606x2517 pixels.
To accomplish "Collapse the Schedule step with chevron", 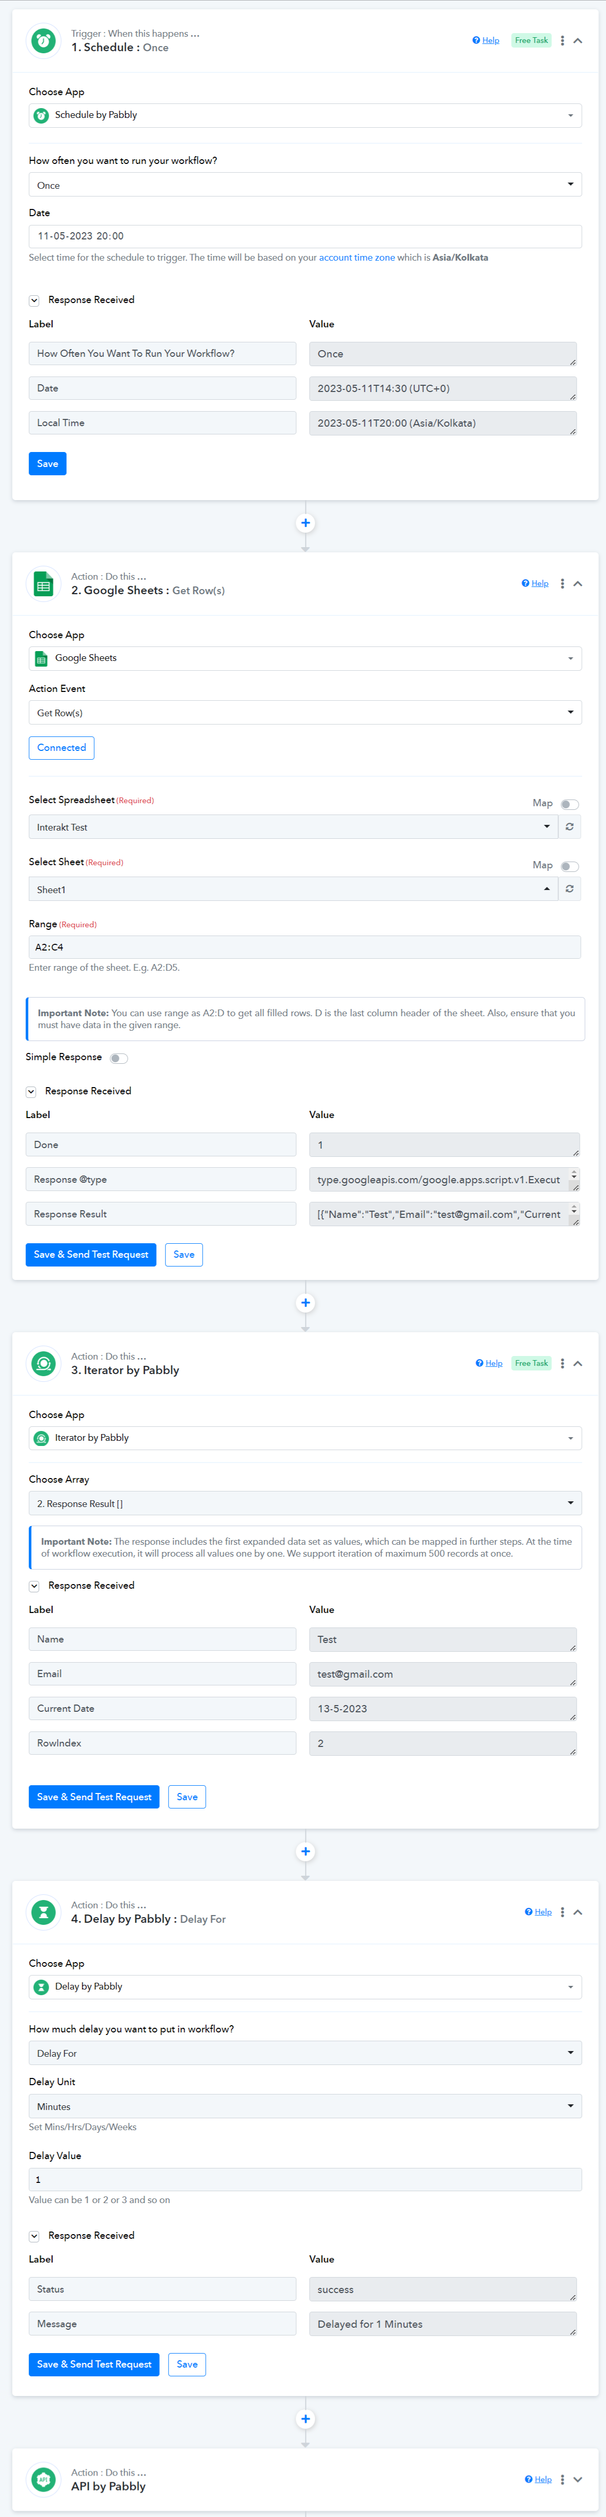I will [x=578, y=41].
